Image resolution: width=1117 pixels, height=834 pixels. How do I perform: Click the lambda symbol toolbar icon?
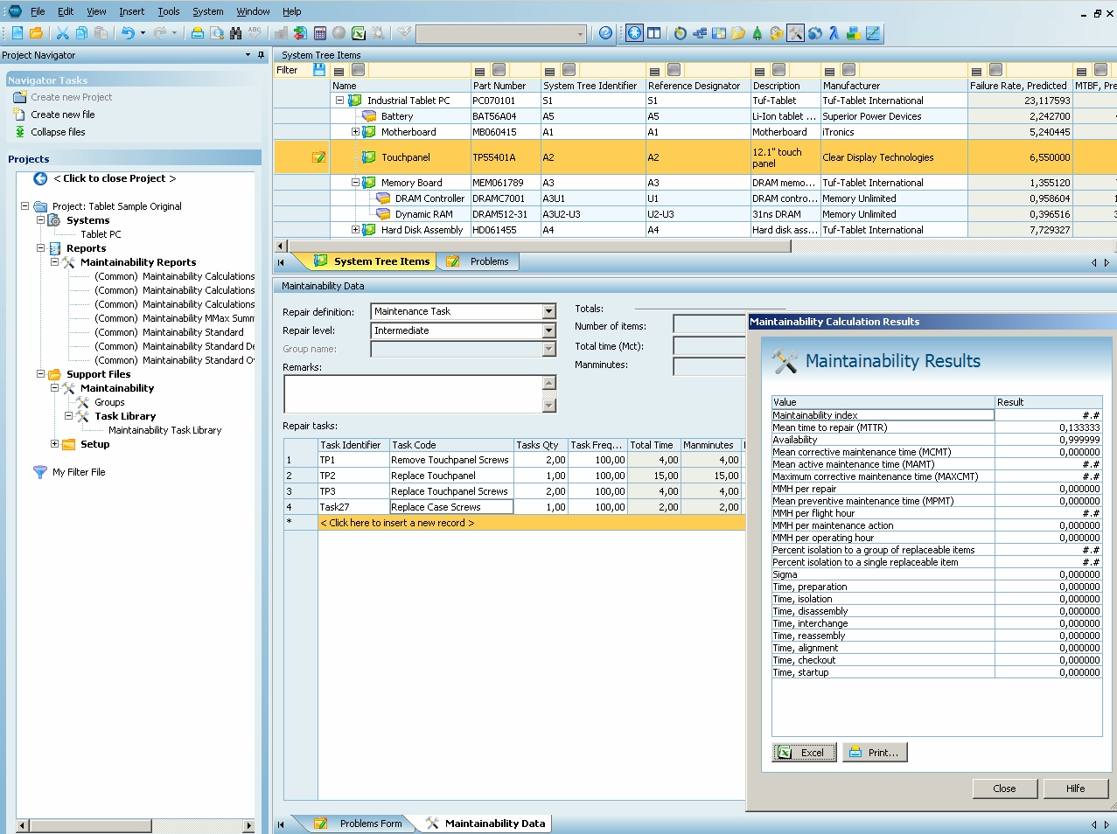[834, 33]
